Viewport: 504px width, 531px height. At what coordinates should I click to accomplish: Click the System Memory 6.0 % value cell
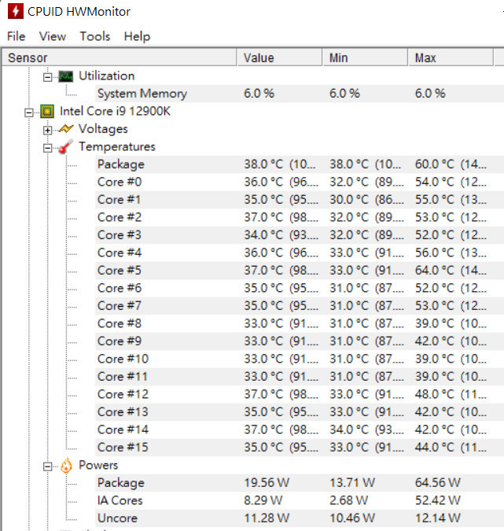pos(259,94)
